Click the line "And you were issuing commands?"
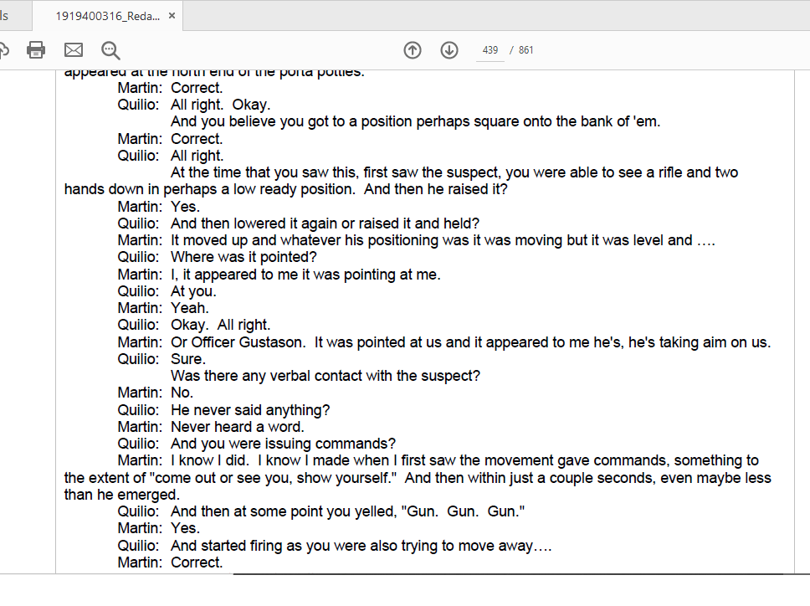 coord(283,444)
